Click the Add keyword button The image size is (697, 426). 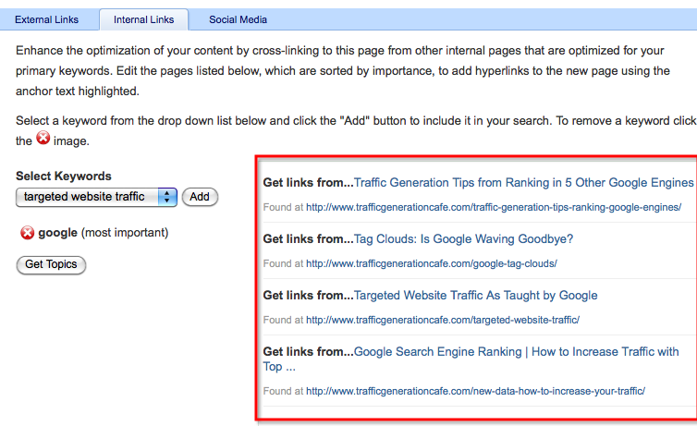(x=200, y=197)
